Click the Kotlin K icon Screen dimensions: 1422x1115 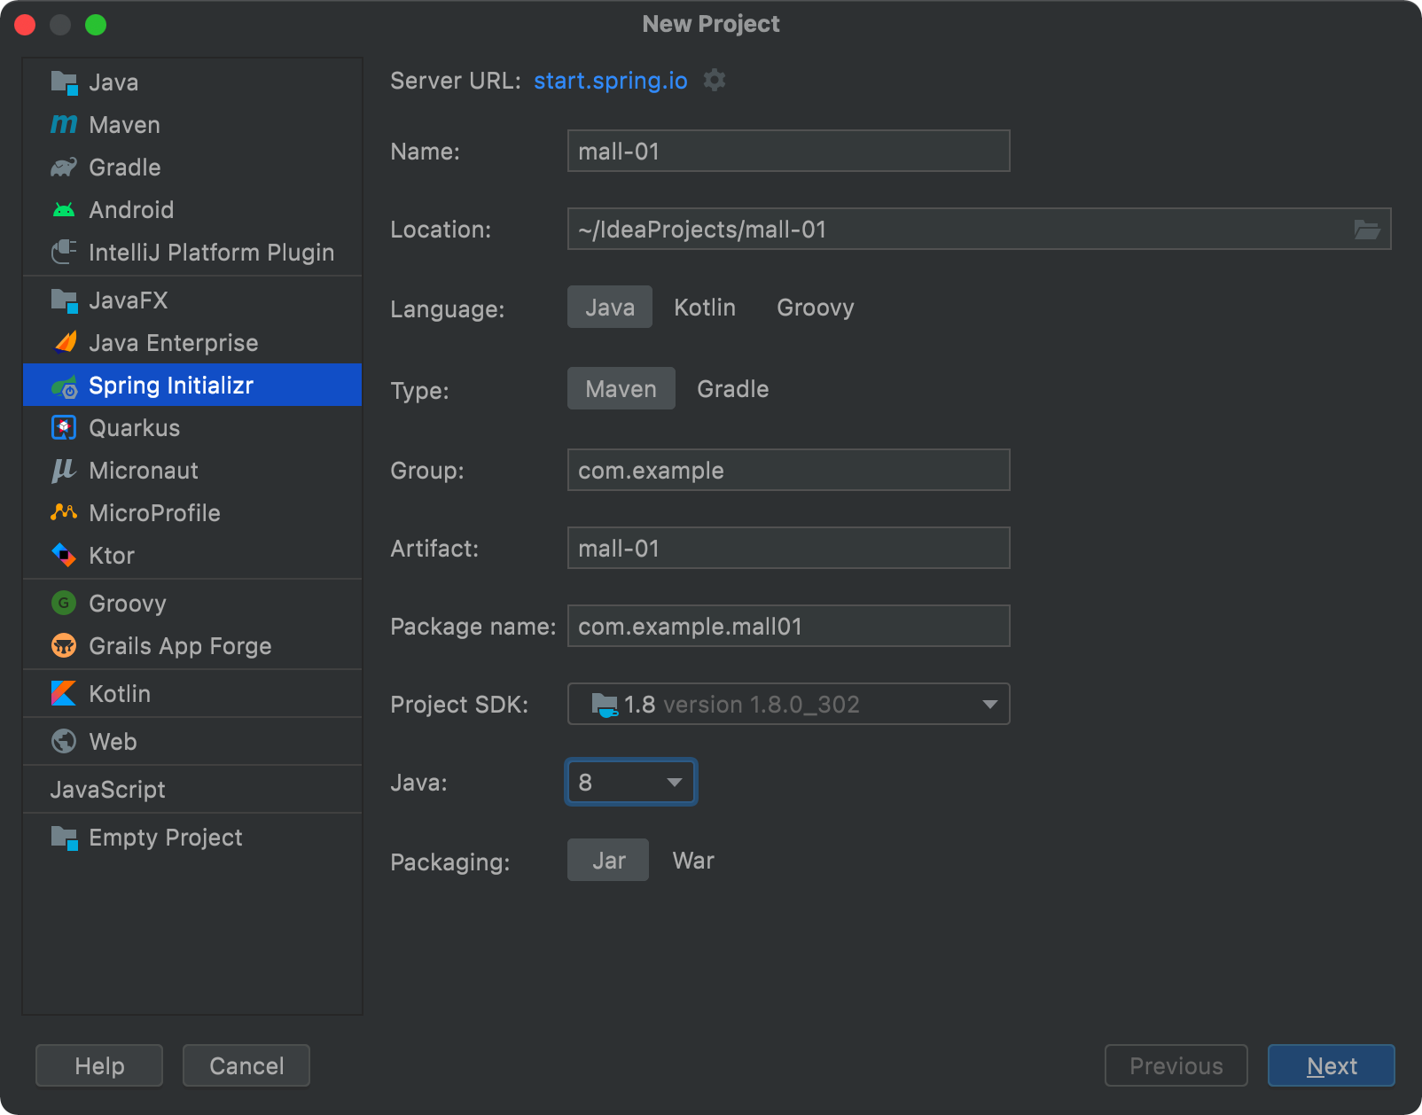pyautogui.click(x=64, y=694)
